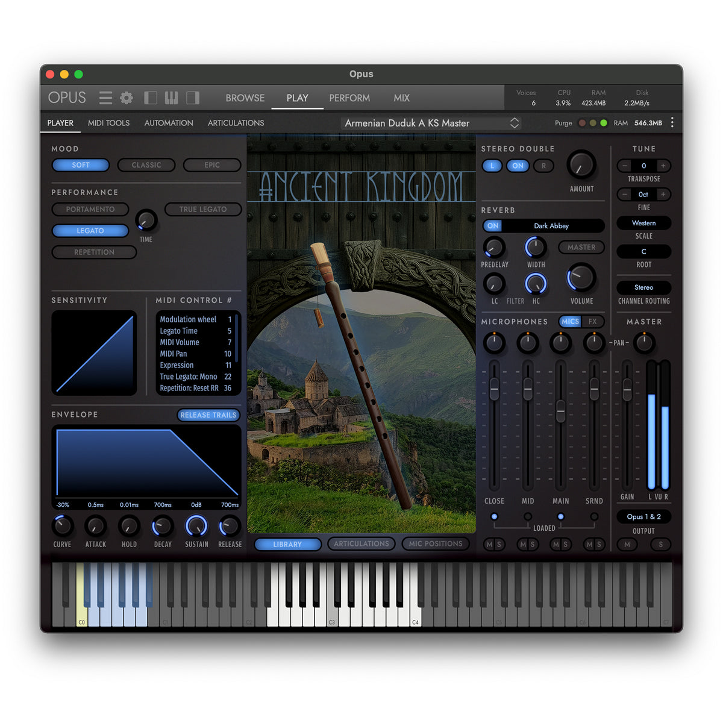Turn off the Reverb ON switch
Screen dimensions: 723x723
click(x=493, y=226)
